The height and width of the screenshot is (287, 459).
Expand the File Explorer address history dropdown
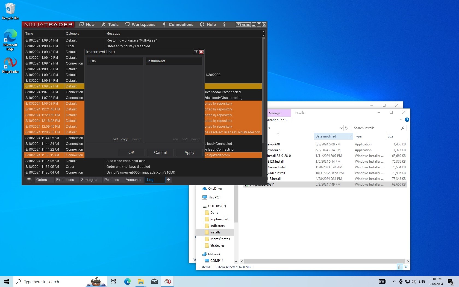[341, 128]
